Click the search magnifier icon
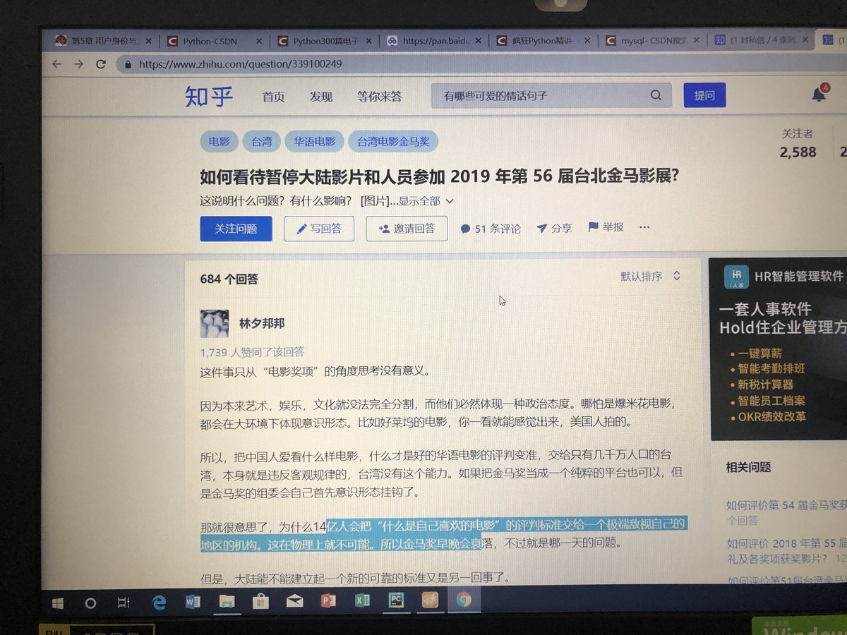 point(656,95)
